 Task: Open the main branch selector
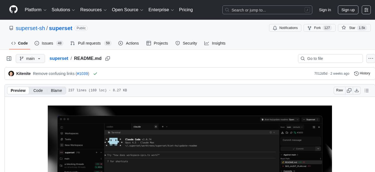click(30, 58)
